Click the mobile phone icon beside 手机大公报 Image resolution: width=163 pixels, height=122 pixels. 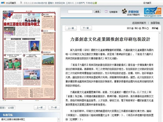point(21,3)
